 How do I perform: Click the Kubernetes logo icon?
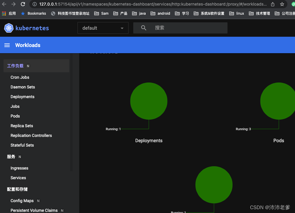(8, 28)
